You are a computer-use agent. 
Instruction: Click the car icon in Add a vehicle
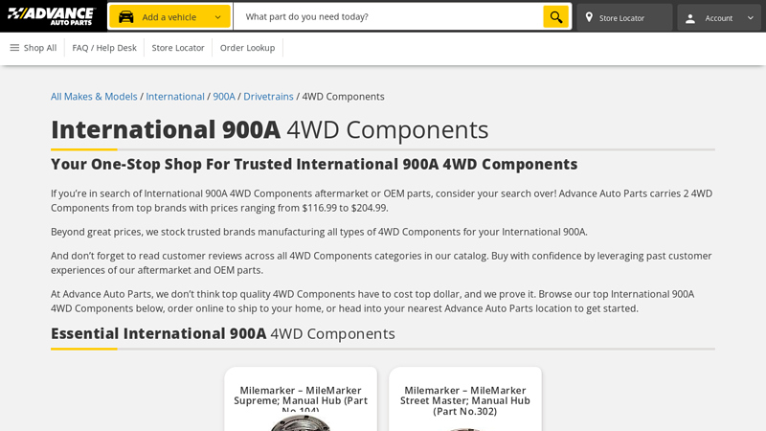pyautogui.click(x=126, y=16)
